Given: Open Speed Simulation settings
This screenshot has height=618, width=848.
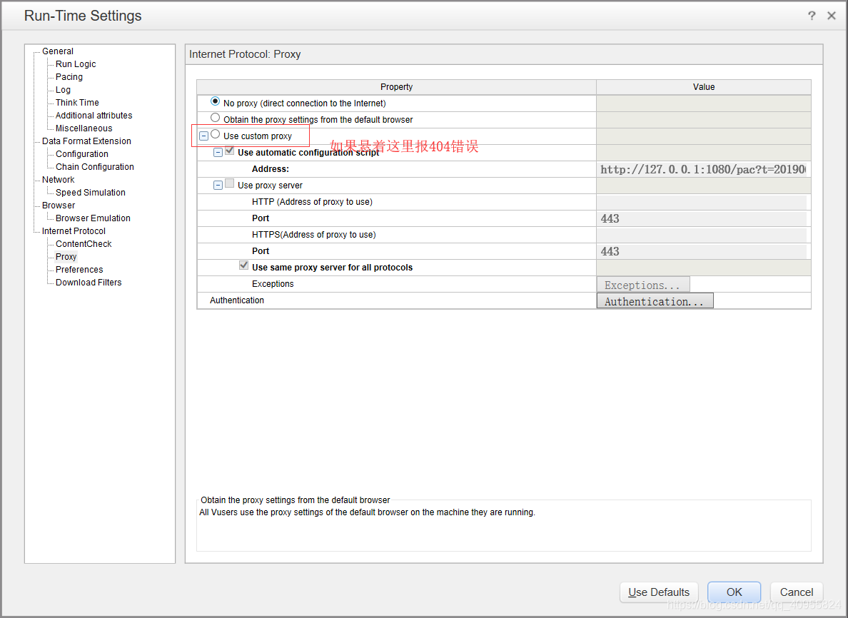Looking at the screenshot, I should pos(91,193).
